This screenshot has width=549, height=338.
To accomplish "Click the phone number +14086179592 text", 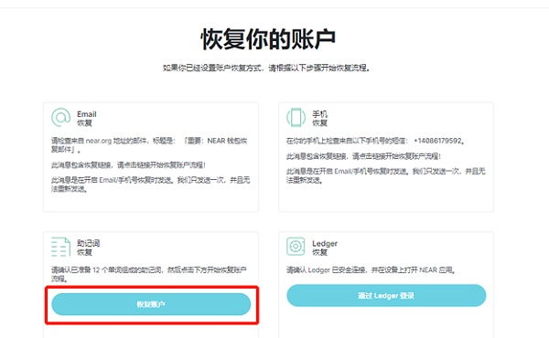I will [439, 141].
